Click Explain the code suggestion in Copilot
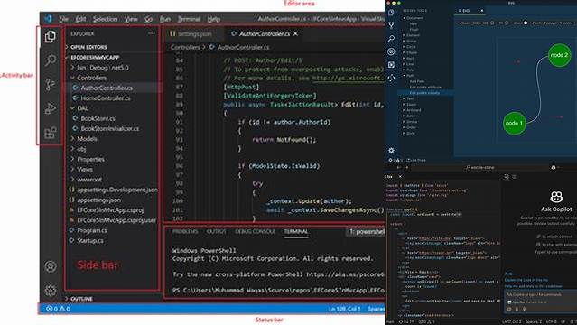This screenshot has width=577, height=325. pyautogui.click(x=526, y=280)
